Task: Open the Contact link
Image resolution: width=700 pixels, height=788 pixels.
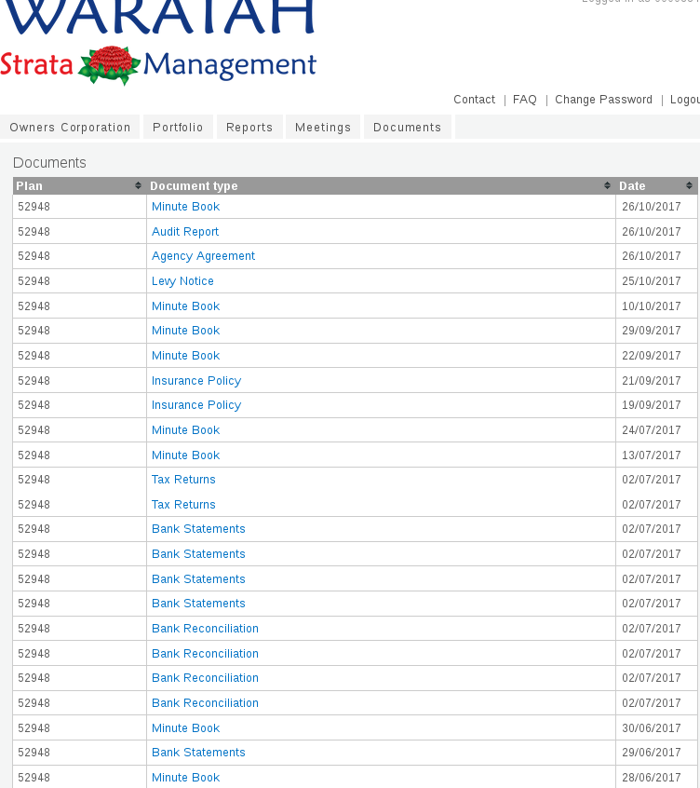Action: pyautogui.click(x=474, y=100)
